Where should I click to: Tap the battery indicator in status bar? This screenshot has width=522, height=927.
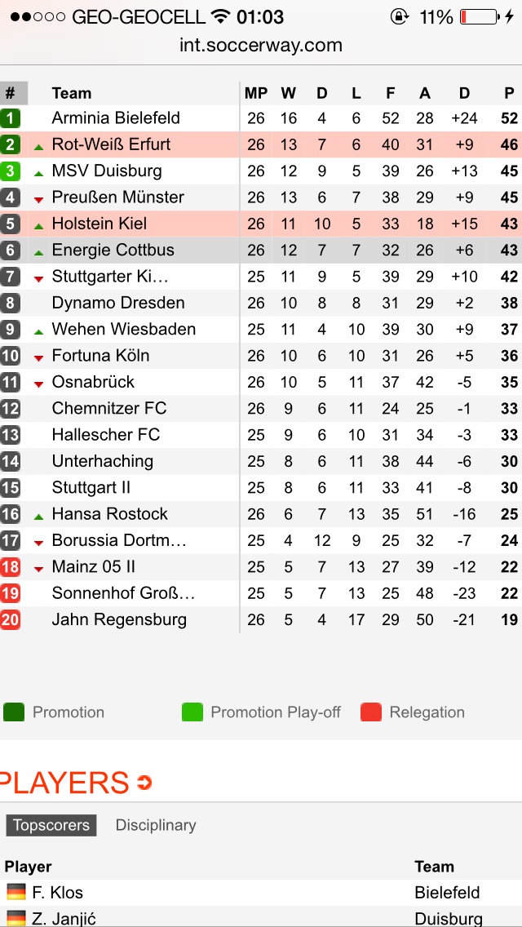[478, 17]
